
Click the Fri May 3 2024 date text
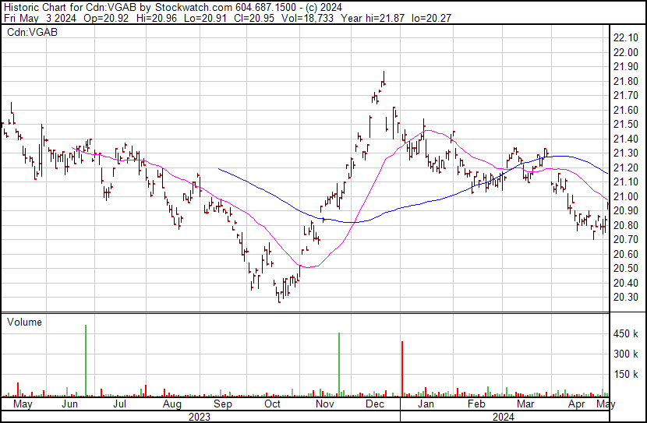(x=40, y=18)
